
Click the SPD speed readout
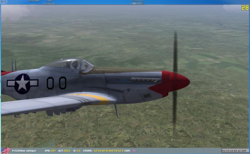point(50,151)
